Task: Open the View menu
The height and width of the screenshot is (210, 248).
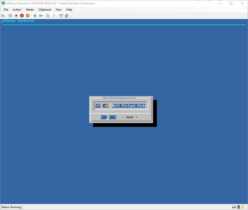Action: coord(59,10)
